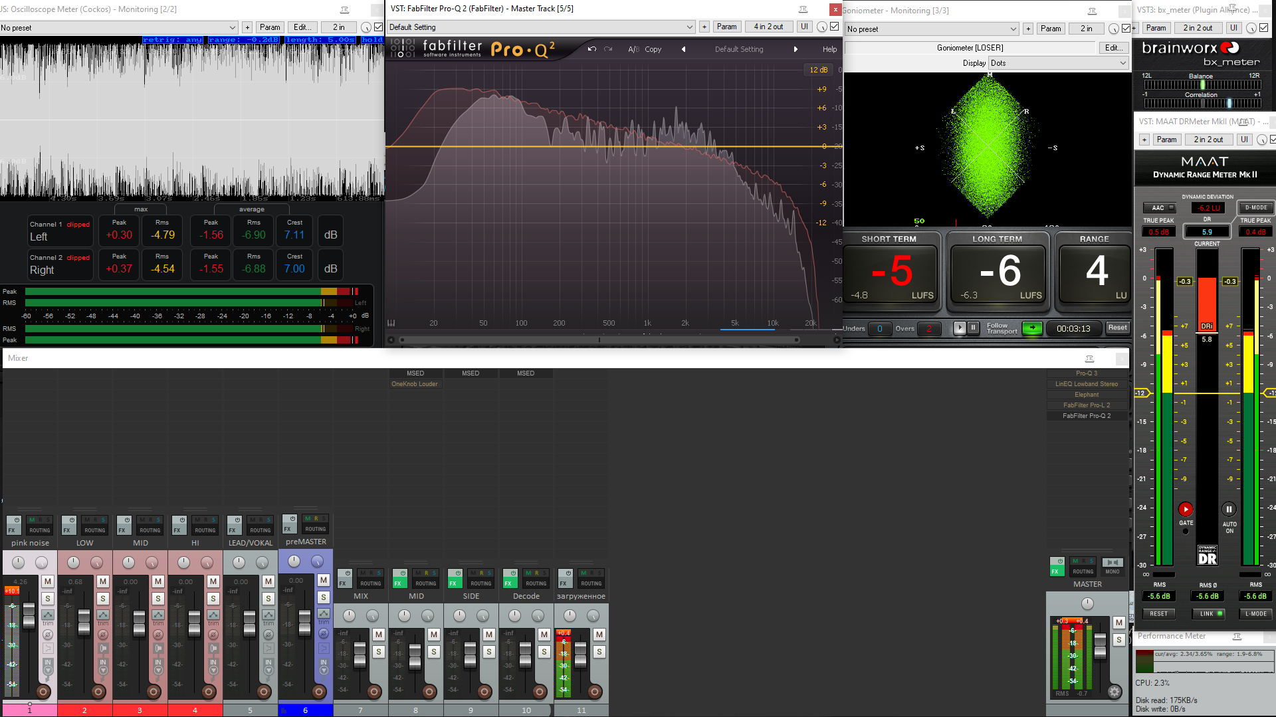Open Pro-Q 2 'Default Setting' host preset dropdown

(541, 27)
